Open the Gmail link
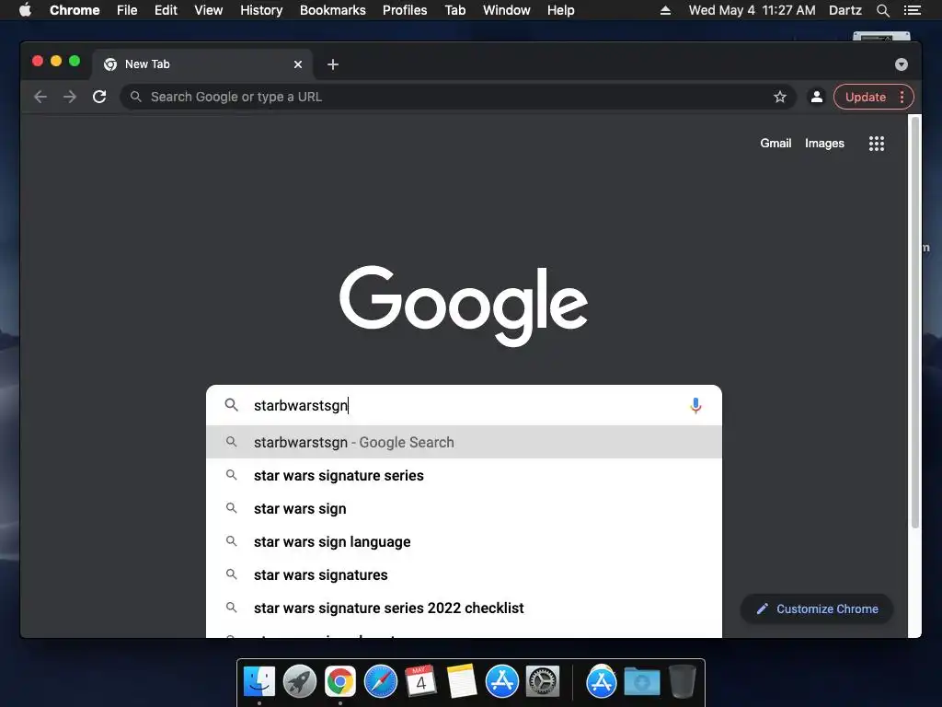 pos(775,143)
